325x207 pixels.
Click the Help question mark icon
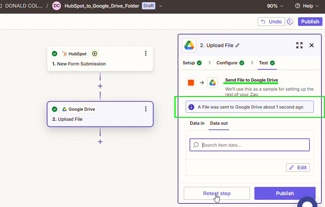coord(297,6)
